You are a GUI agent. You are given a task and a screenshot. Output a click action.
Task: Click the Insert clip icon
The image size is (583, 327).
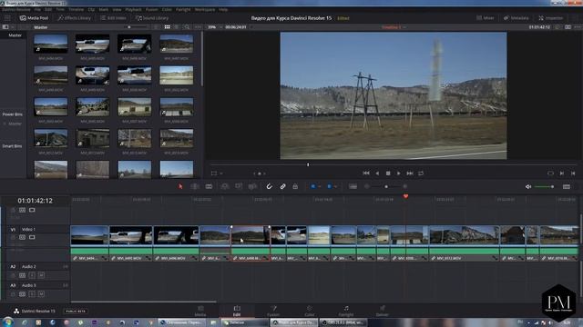[225, 186]
